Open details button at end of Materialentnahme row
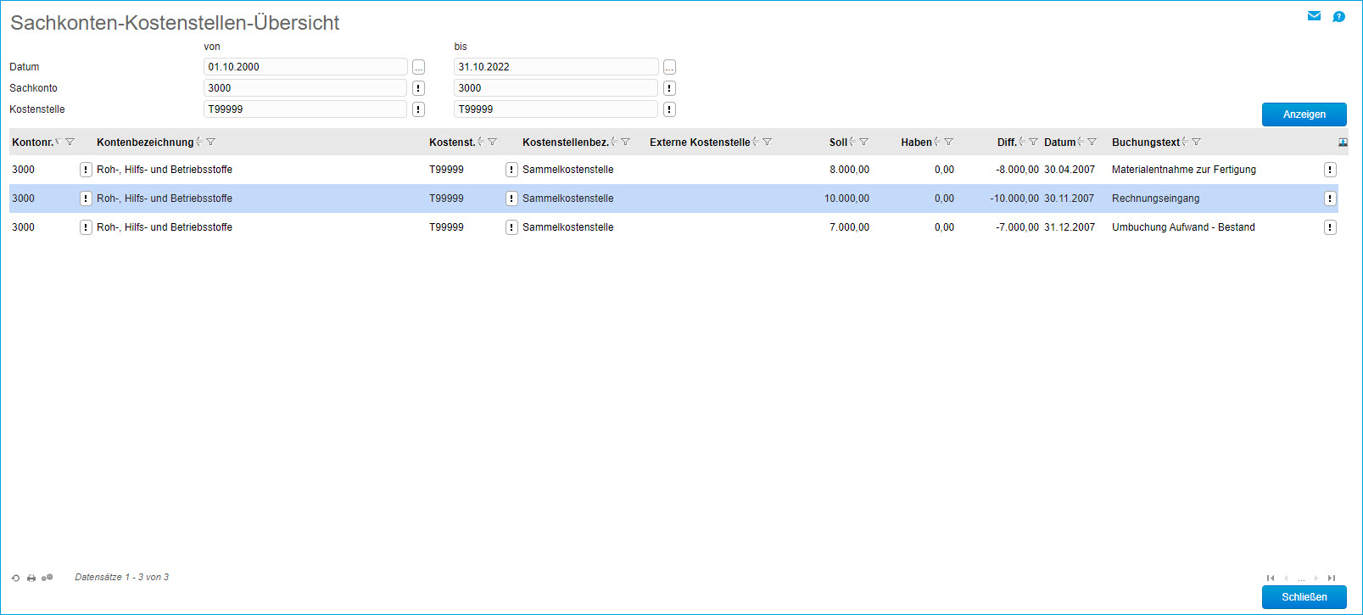The image size is (1363, 615). pyautogui.click(x=1330, y=170)
